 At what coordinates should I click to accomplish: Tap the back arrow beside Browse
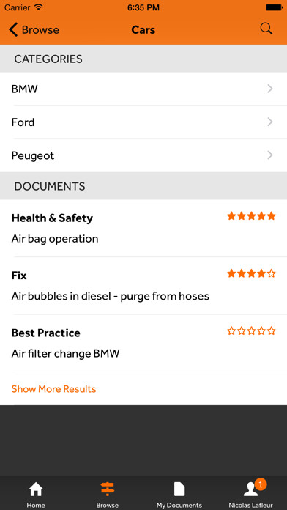13,29
